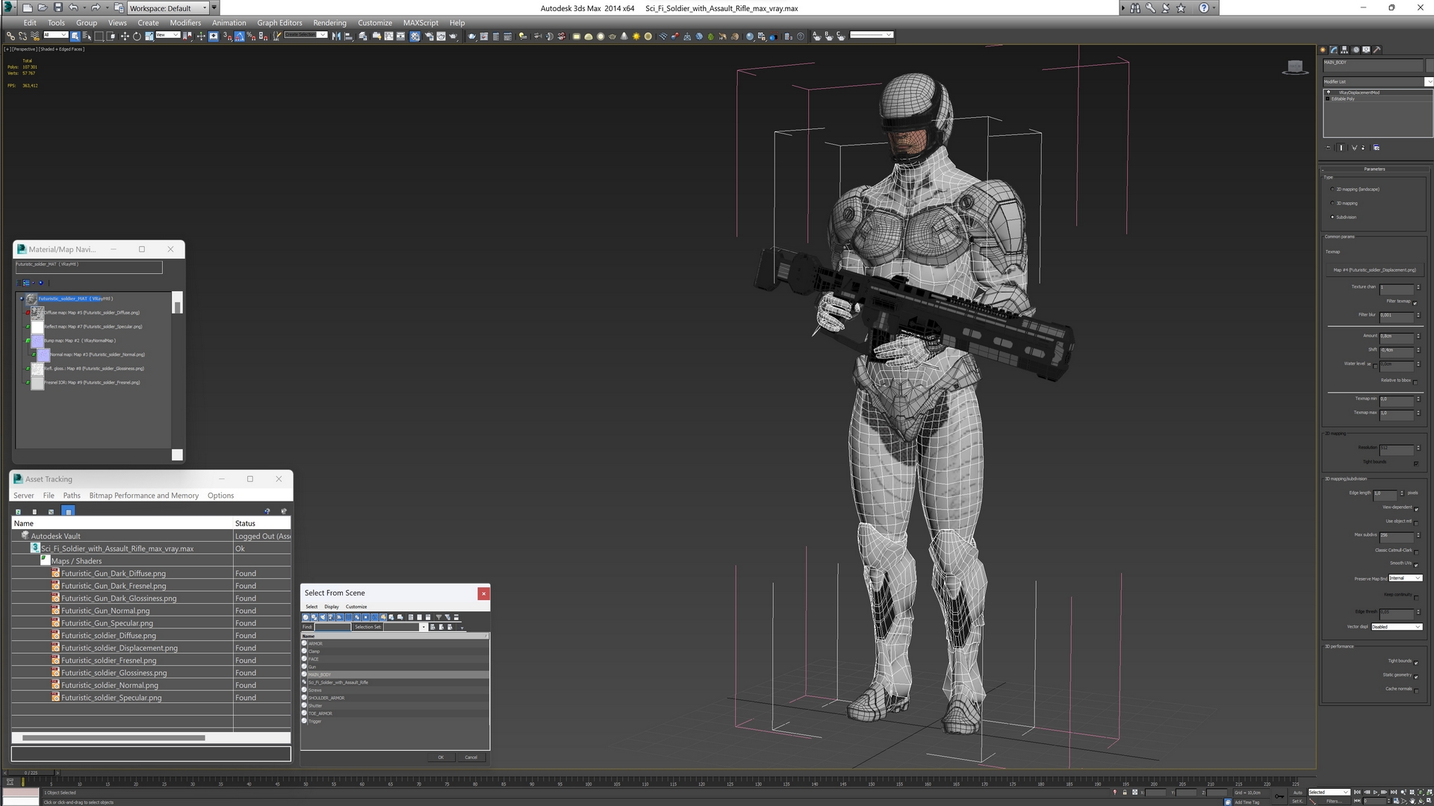Image resolution: width=1434 pixels, height=806 pixels.
Task: Open the Vector displ dropdown
Action: (1396, 627)
